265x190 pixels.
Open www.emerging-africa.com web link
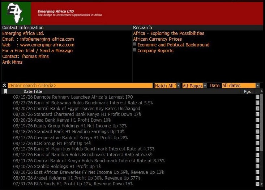47,45
